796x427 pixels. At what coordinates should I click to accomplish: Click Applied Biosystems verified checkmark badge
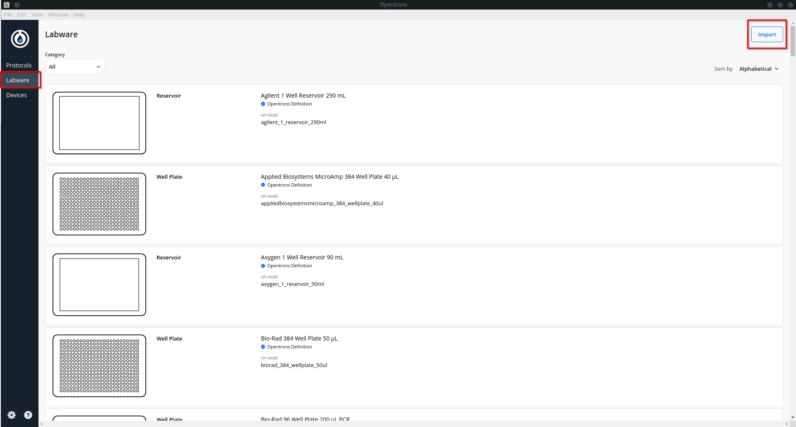pos(263,185)
